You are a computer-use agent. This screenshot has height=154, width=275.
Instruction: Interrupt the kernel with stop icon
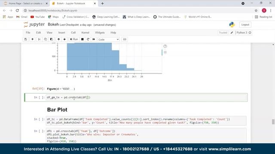[82, 39]
